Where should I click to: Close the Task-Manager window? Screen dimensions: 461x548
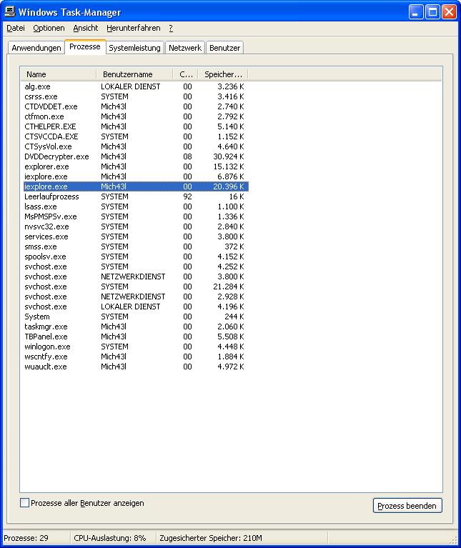tap(449, 12)
